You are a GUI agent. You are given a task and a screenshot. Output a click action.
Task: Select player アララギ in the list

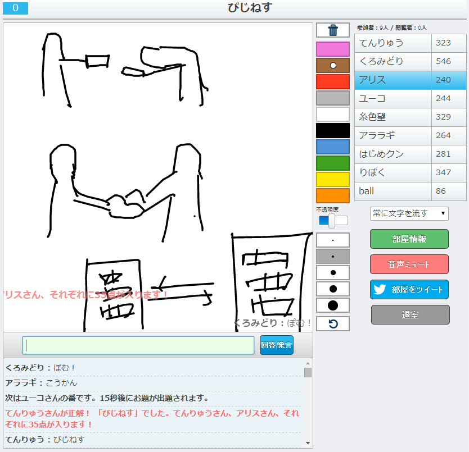[411, 136]
